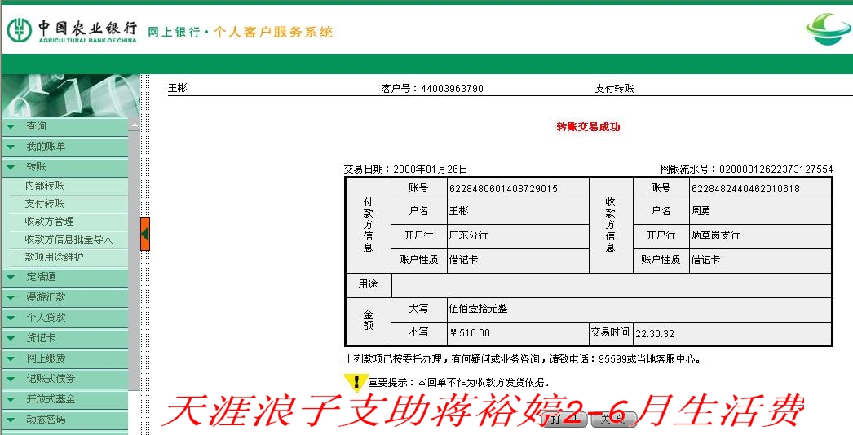853x435 pixels.
Task: Click the 个人客户服务系统 header title
Action: (x=272, y=32)
